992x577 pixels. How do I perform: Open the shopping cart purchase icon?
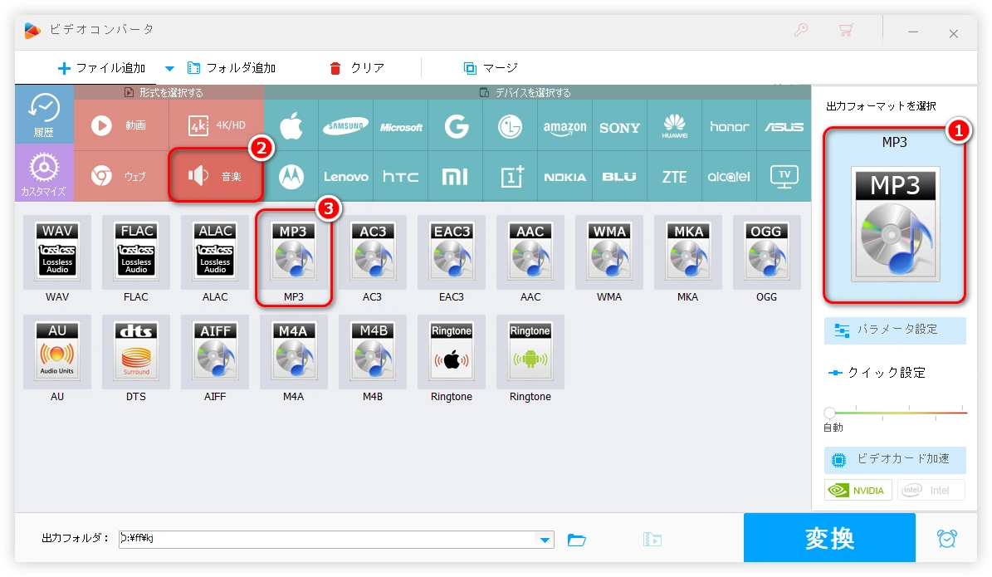click(846, 31)
